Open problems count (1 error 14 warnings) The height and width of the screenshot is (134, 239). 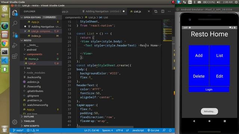click(x=32, y=130)
